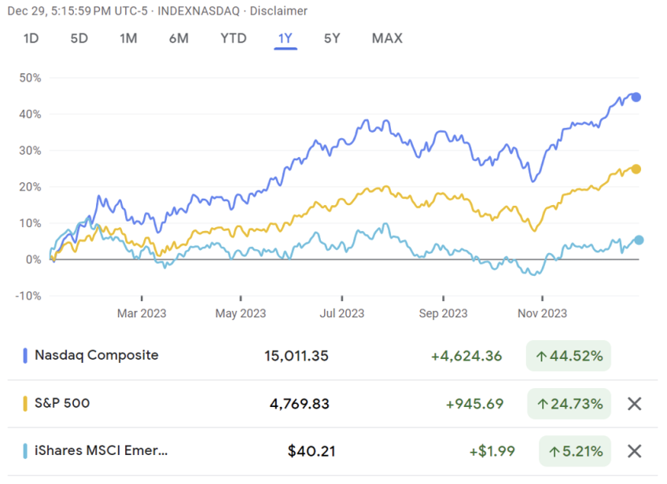The width and height of the screenshot is (667, 484).
Task: Click the Nasdaq line endpoint dot
Action: [636, 96]
